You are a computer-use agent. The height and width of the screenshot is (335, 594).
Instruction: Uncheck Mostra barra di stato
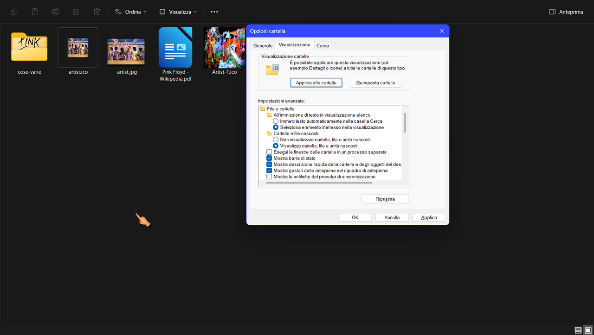(269, 158)
